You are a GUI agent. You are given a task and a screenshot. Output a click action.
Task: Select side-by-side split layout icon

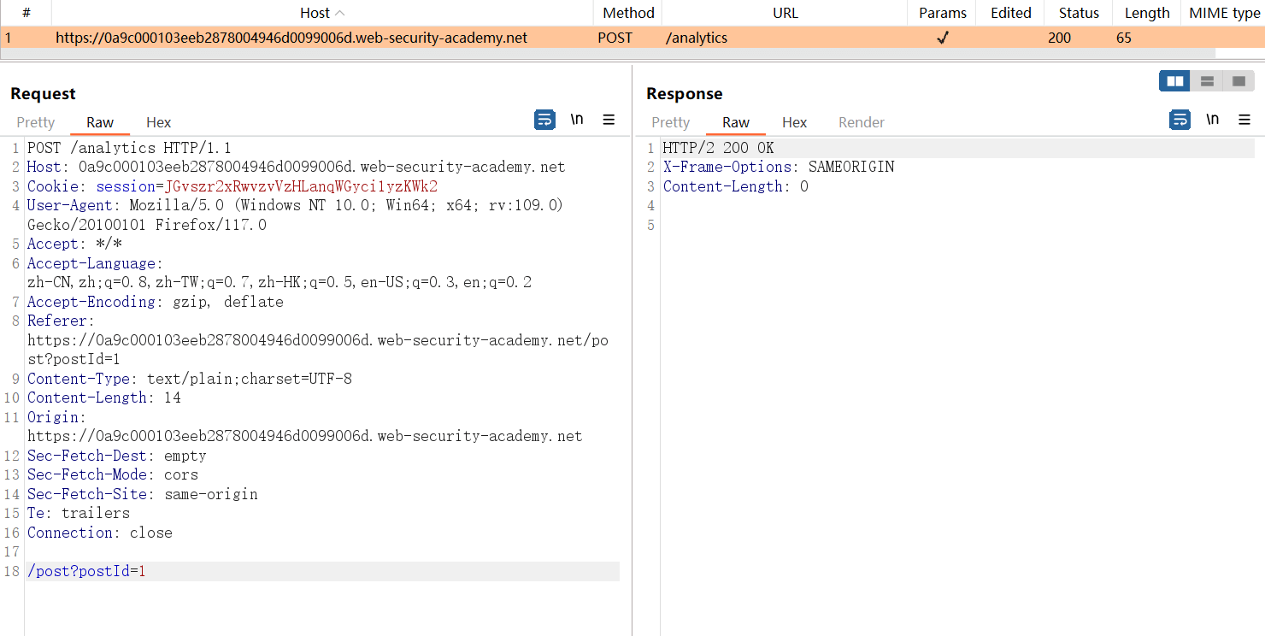1175,81
